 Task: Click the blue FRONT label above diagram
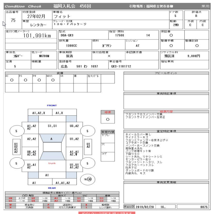[x=52, y=106]
